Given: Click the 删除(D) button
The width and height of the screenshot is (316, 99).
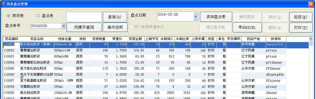Looking at the screenshot, I should (275, 27).
